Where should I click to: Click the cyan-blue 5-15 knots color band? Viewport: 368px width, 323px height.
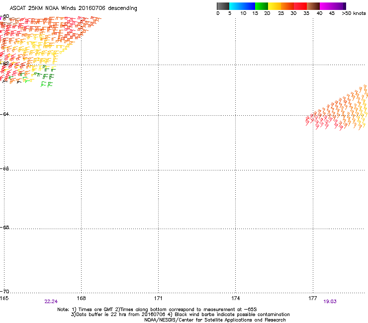coord(242,6)
